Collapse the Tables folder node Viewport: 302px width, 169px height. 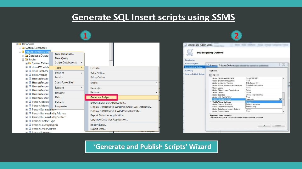pyautogui.click(x=23, y=59)
